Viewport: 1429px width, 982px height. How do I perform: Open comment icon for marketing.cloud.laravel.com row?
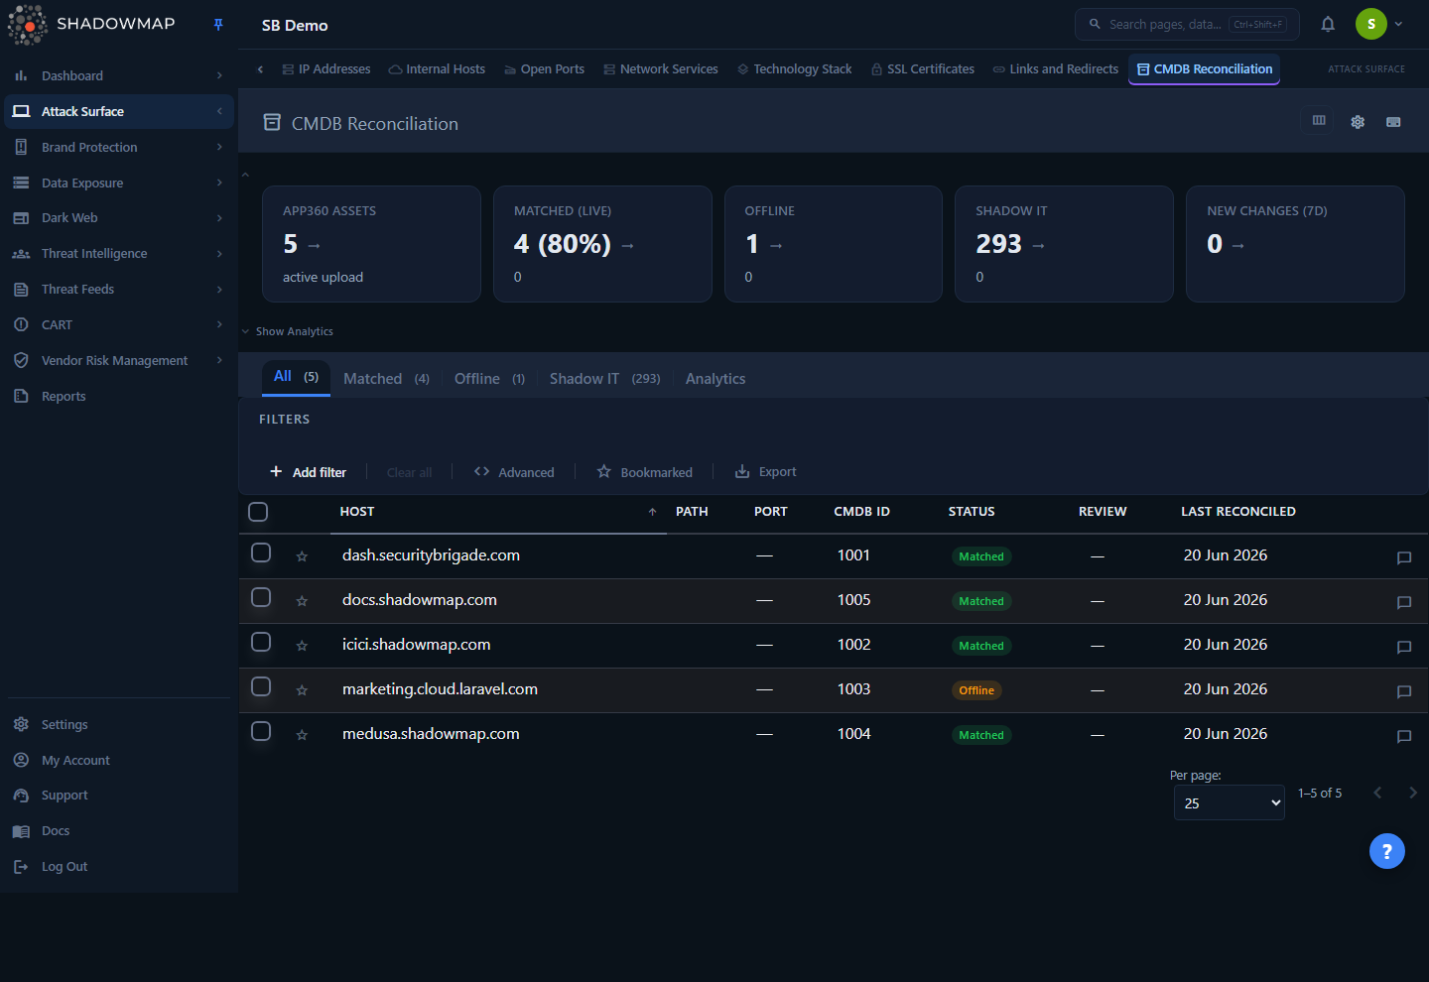(1404, 691)
